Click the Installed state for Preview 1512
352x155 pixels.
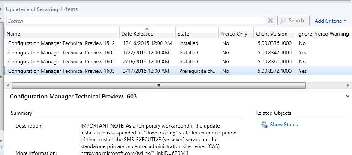[189, 43]
